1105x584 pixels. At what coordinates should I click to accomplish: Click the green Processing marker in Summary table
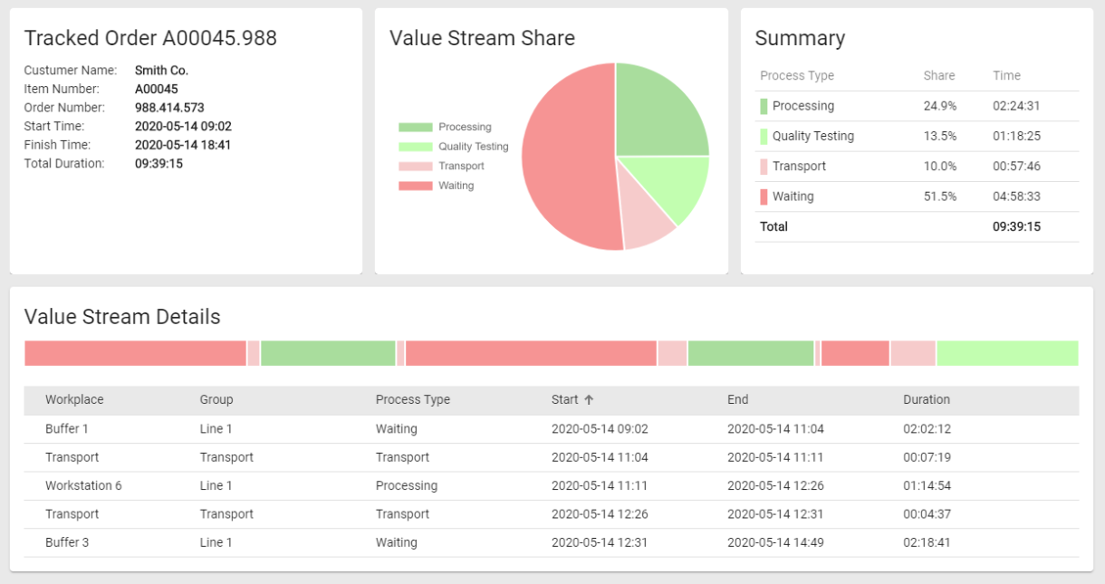pos(764,106)
